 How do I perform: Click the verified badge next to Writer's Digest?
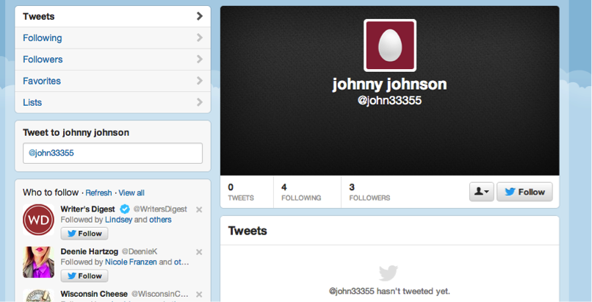(x=125, y=209)
